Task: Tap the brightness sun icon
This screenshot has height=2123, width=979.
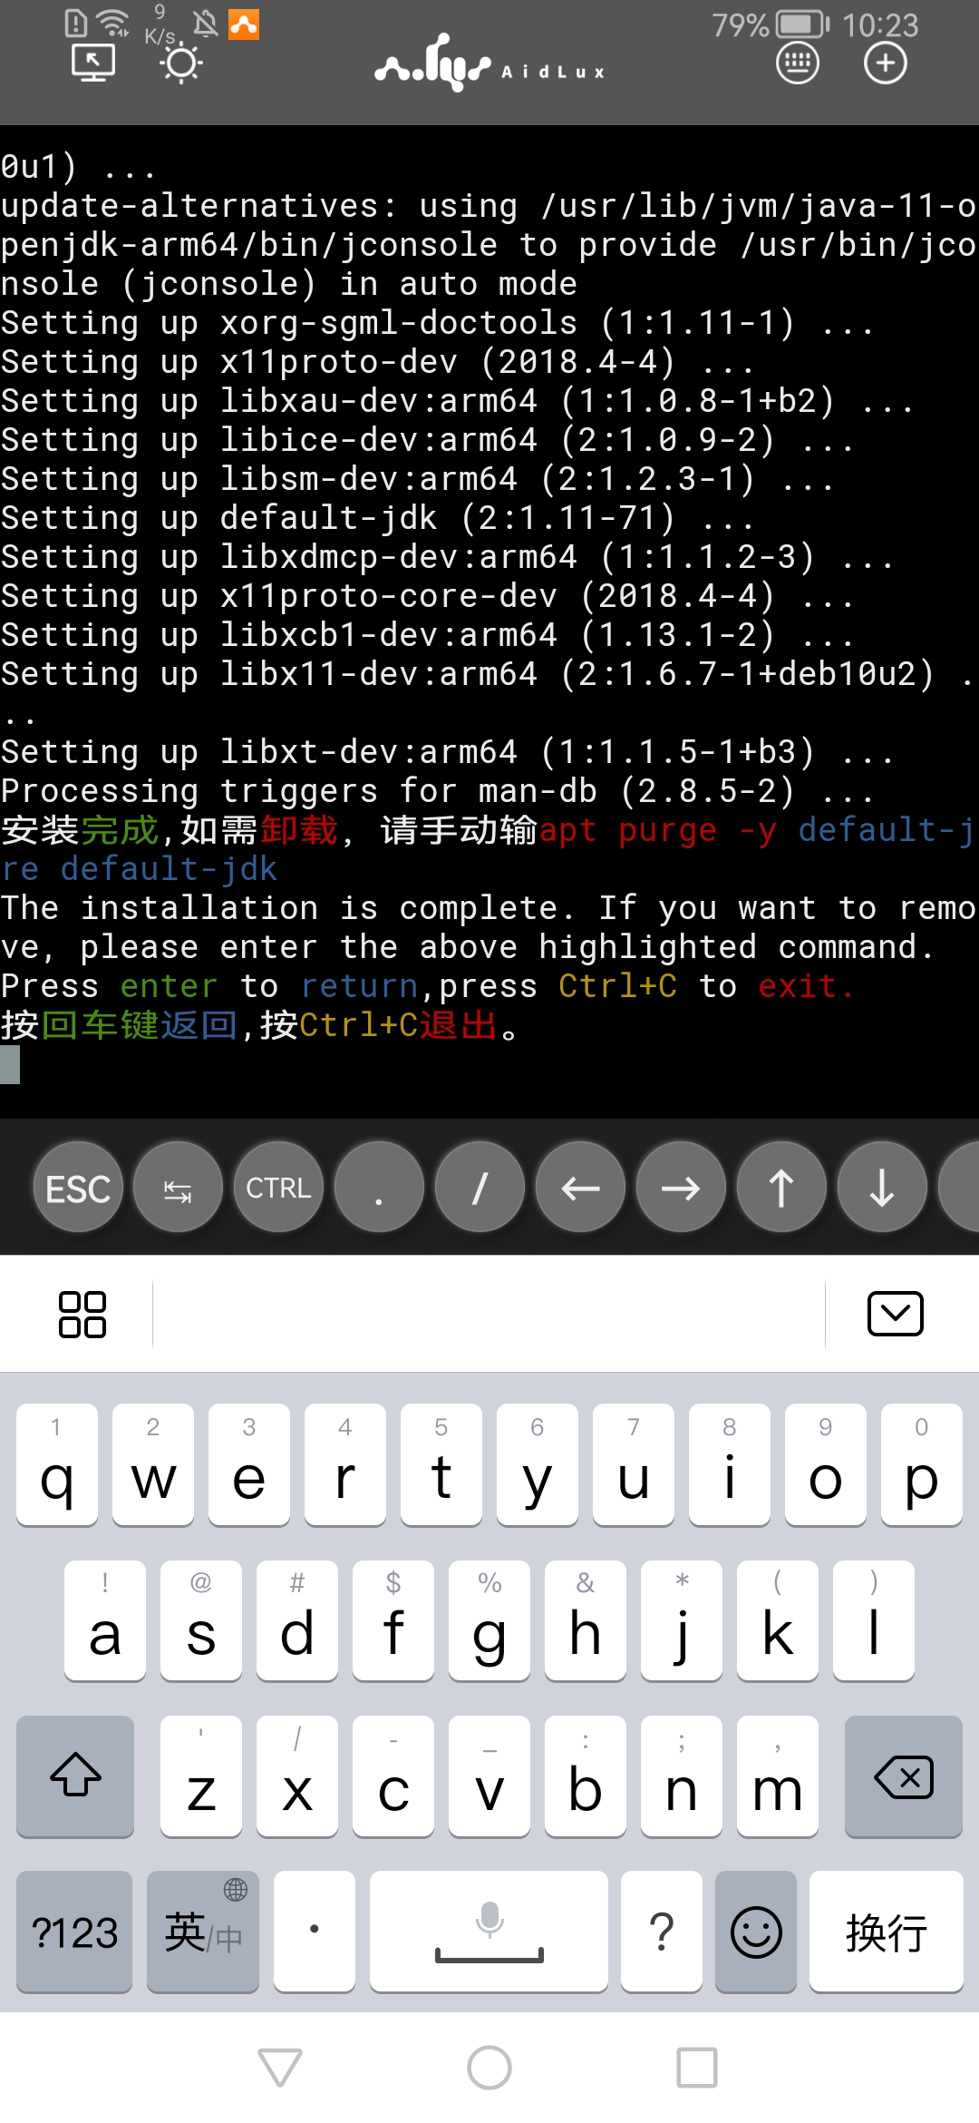Action: 181,64
